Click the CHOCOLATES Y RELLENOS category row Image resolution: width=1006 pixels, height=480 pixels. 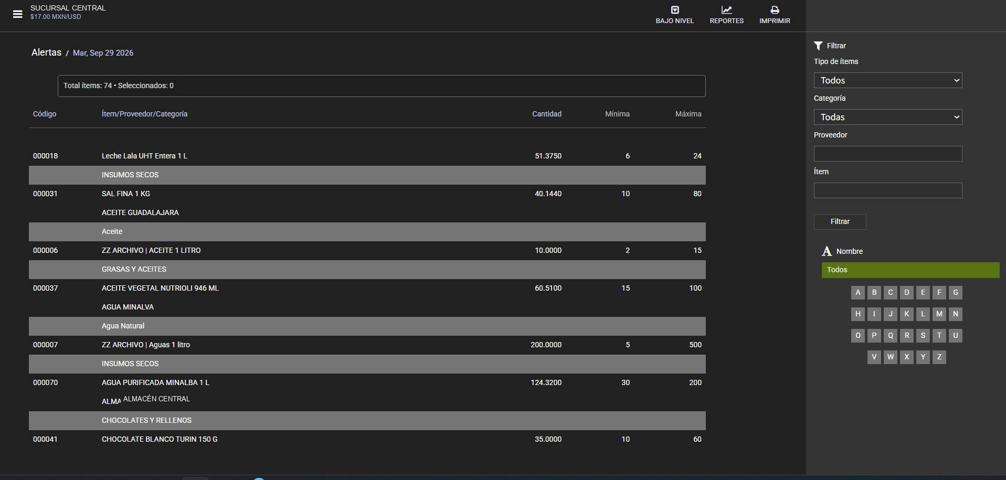pos(367,421)
